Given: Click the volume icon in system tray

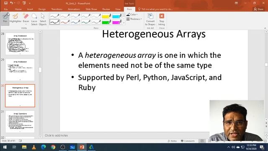Looking at the screenshot, I should [x=233, y=147].
